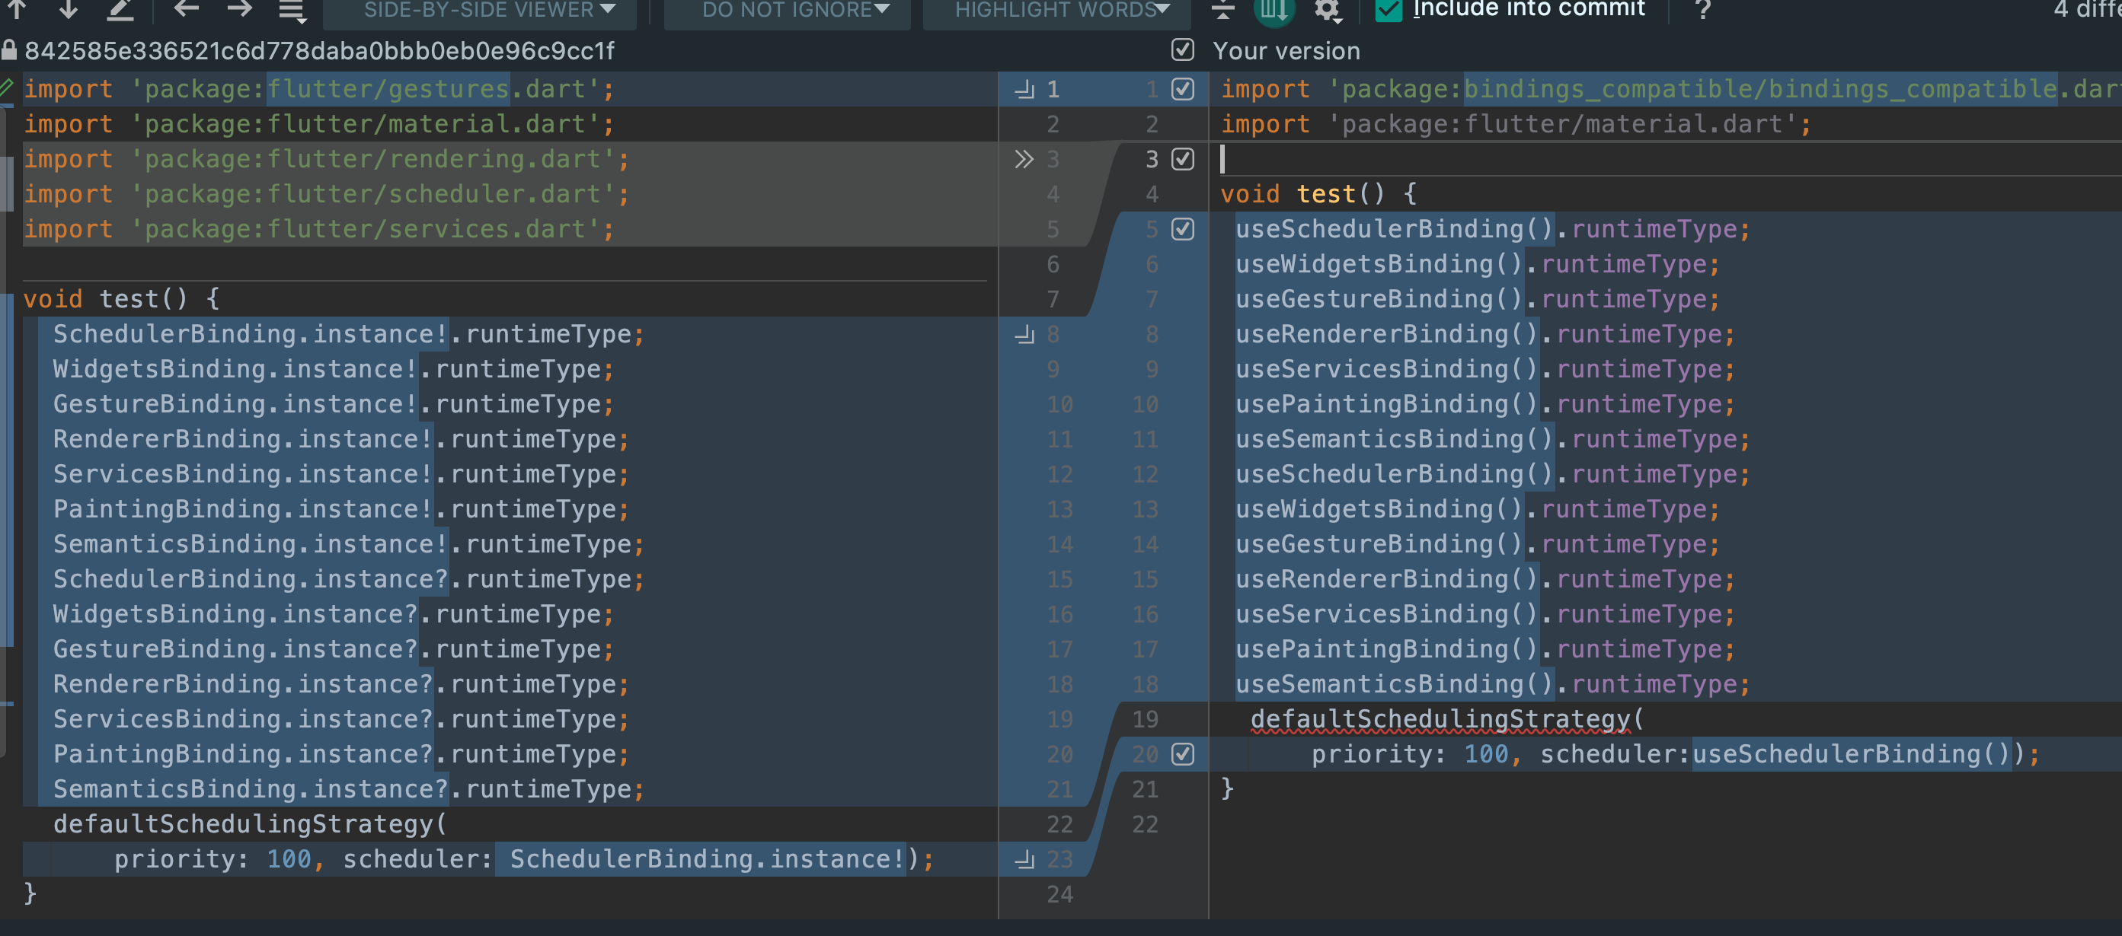Go to previous file with left arrow

pos(187,8)
